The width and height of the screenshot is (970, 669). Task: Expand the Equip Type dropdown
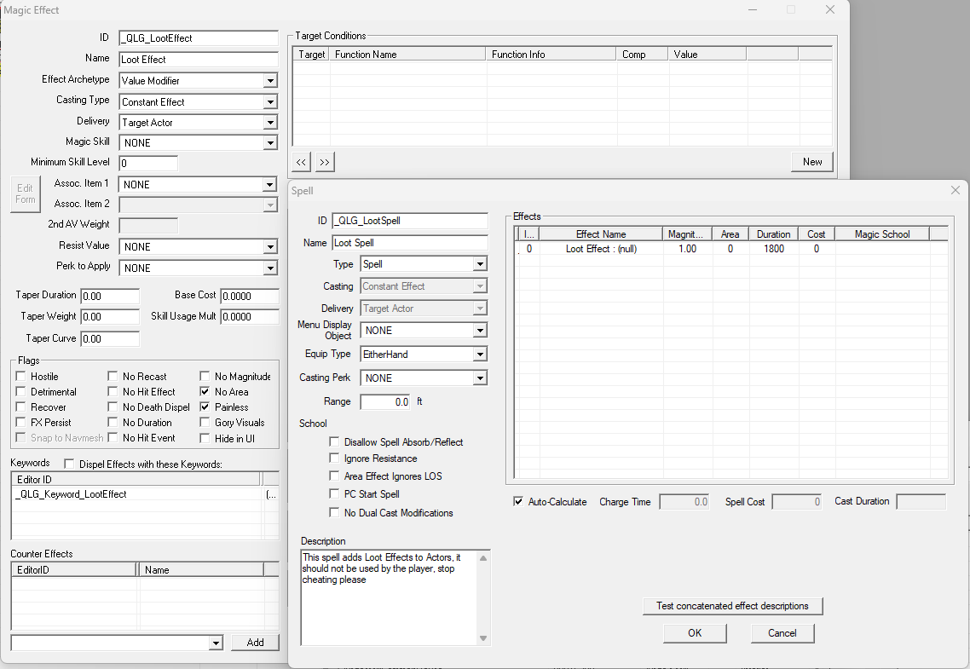pyautogui.click(x=480, y=355)
